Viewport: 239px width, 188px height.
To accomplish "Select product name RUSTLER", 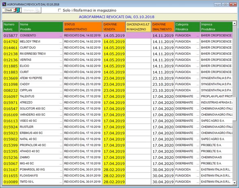I will pyautogui.click(x=26, y=127).
